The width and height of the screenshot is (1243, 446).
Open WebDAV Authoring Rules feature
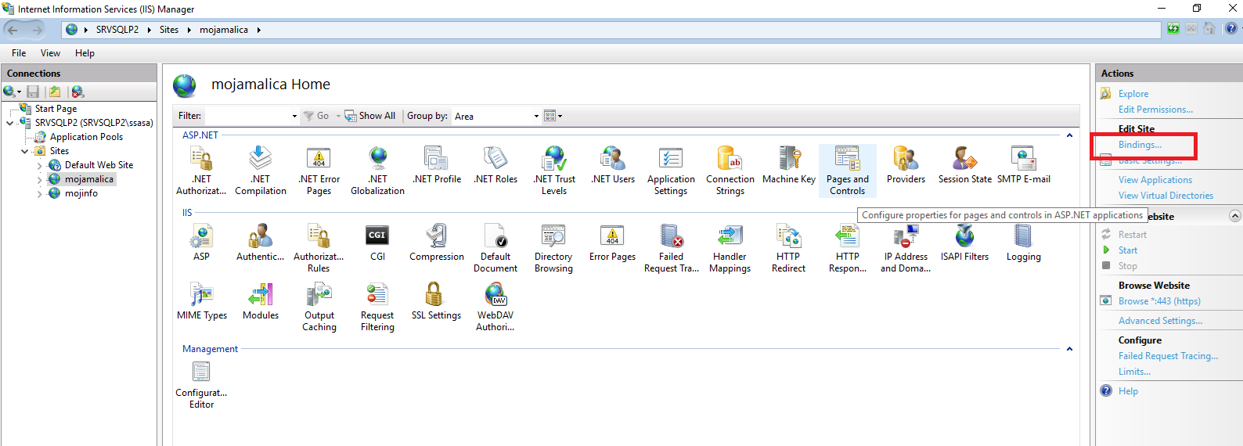tap(495, 306)
